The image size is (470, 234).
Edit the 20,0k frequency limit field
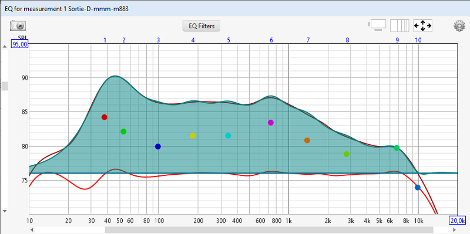[x=458, y=221]
